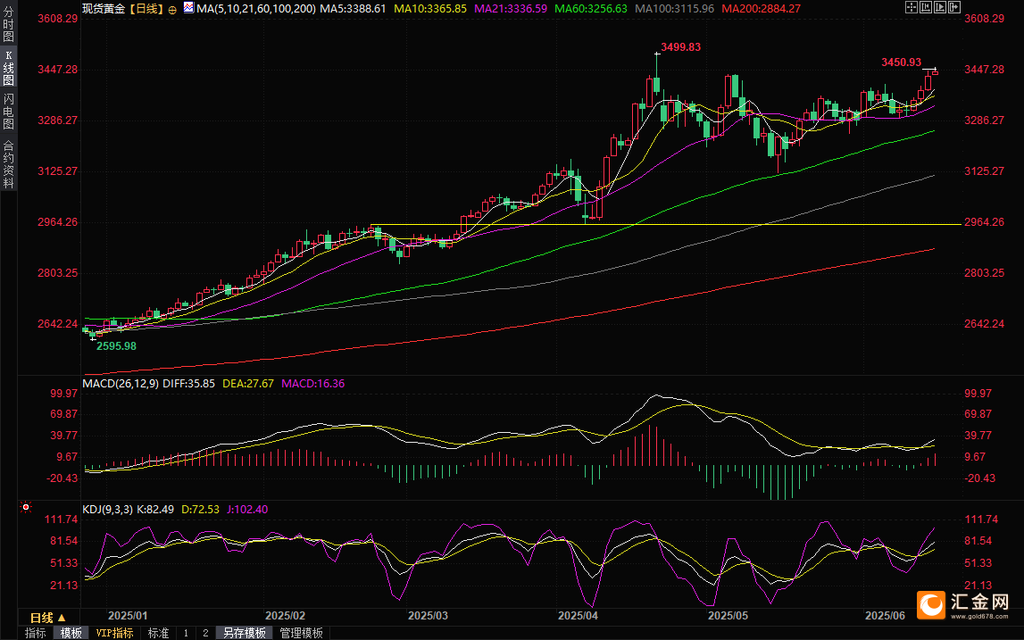The height and width of the screenshot is (640, 1024).
Task: Switch to the 模板 bottom tab
Action: click(71, 633)
